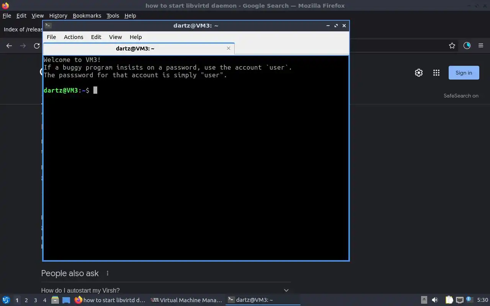Maximize the terminal window

tap(336, 26)
